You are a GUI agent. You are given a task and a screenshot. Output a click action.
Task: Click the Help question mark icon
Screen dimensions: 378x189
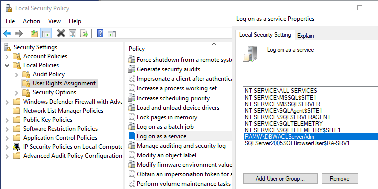point(100,33)
